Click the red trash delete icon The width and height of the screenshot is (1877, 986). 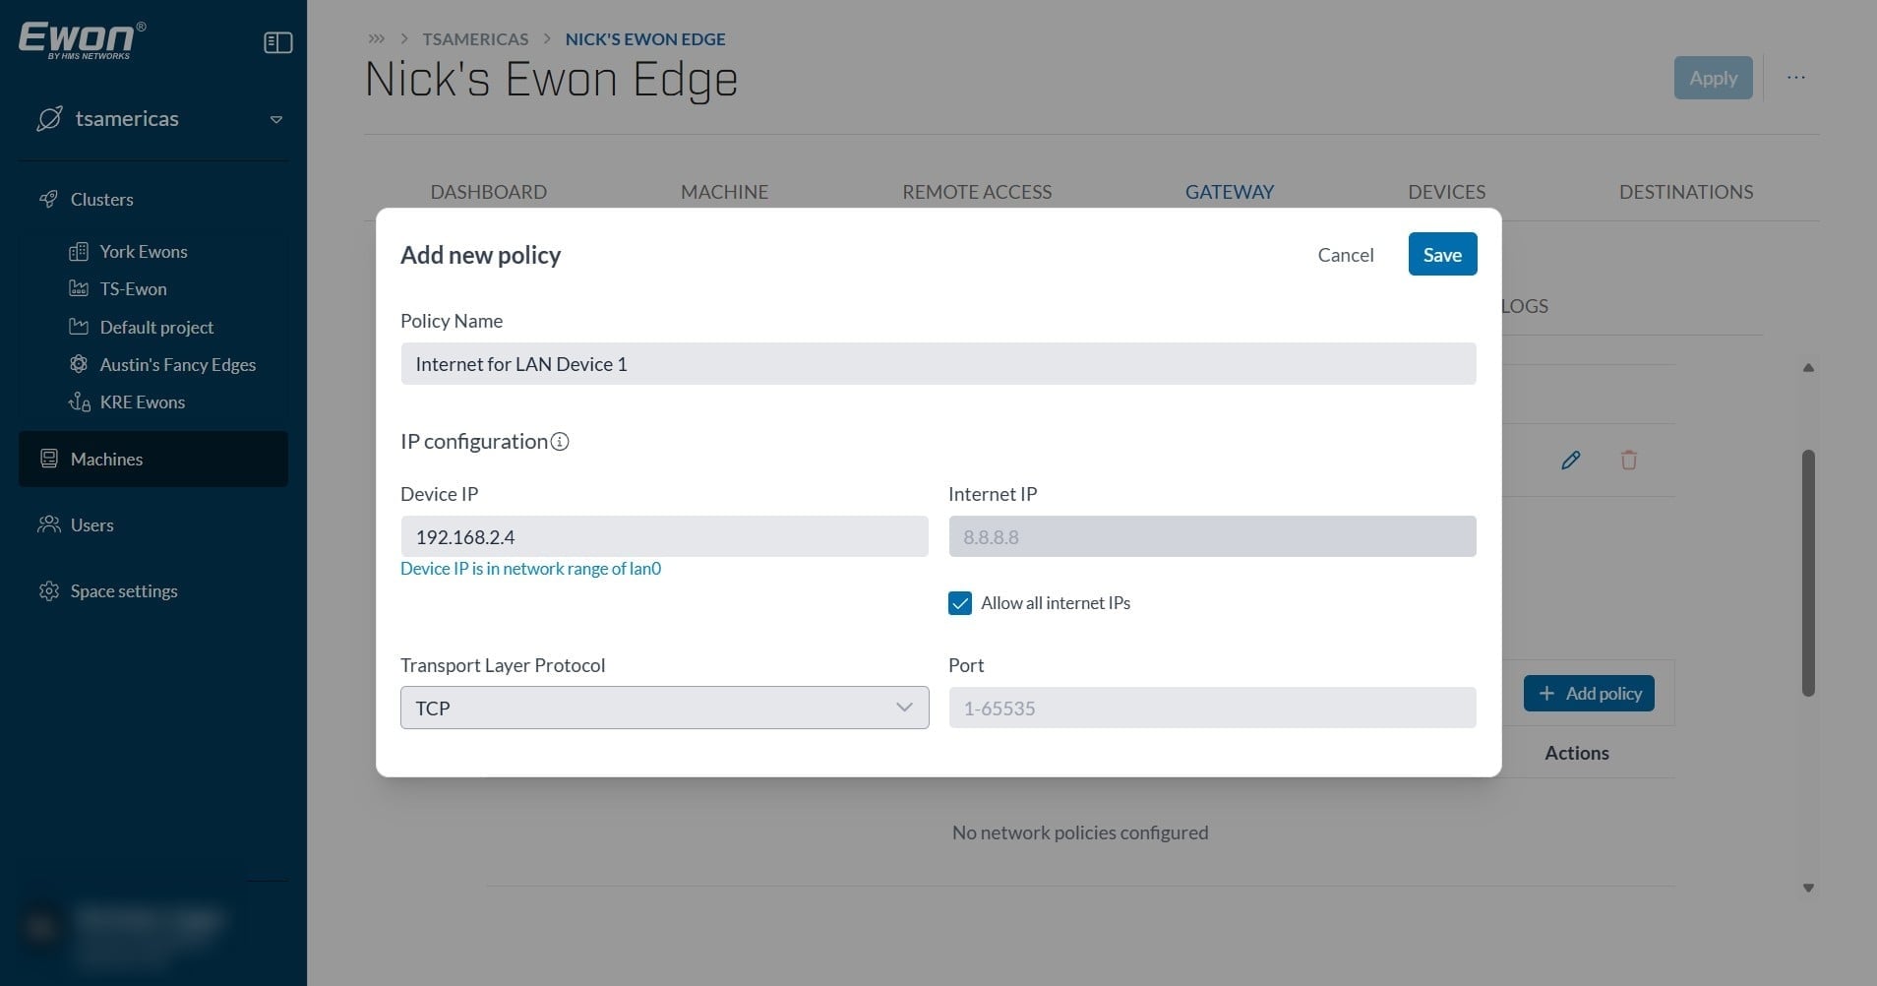pyautogui.click(x=1629, y=460)
